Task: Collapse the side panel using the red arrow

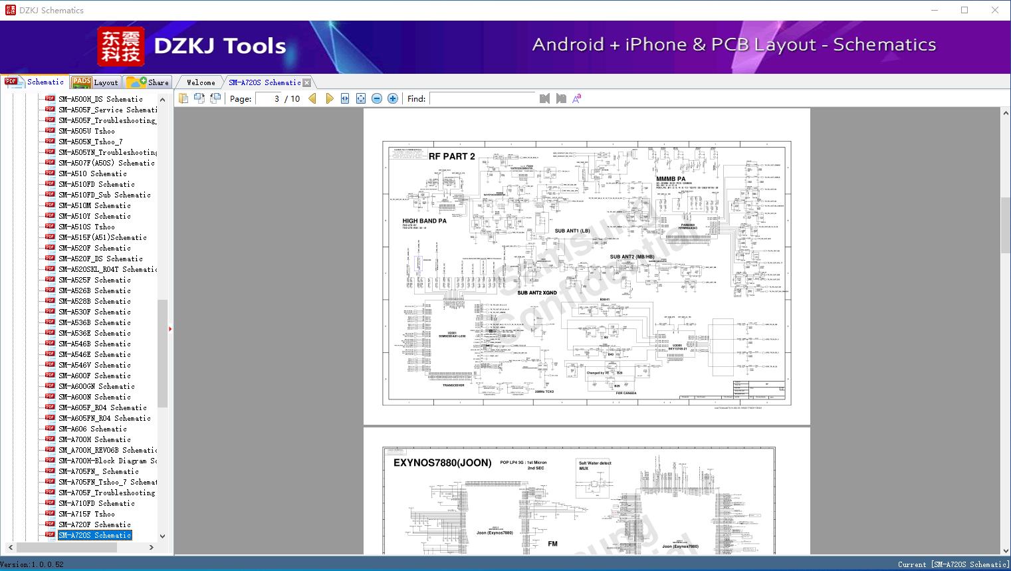Action: [170, 328]
